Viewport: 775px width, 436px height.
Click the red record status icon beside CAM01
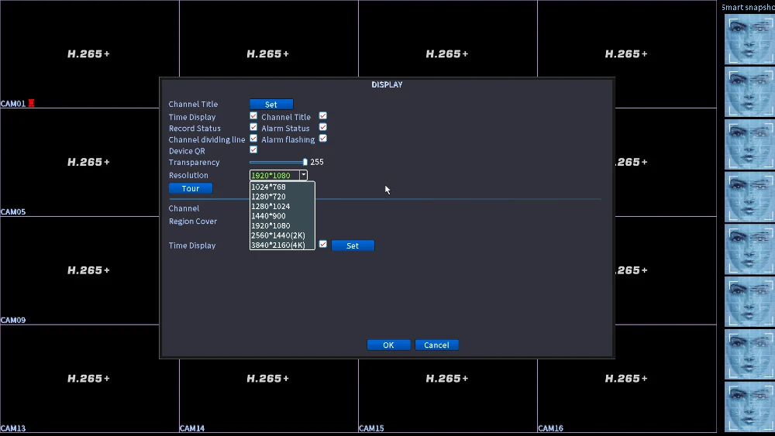click(x=31, y=103)
